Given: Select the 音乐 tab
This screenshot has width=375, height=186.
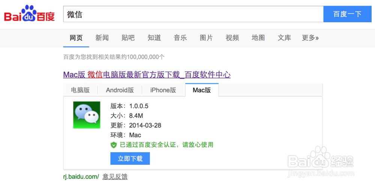Looking at the screenshot, I should (180, 38).
